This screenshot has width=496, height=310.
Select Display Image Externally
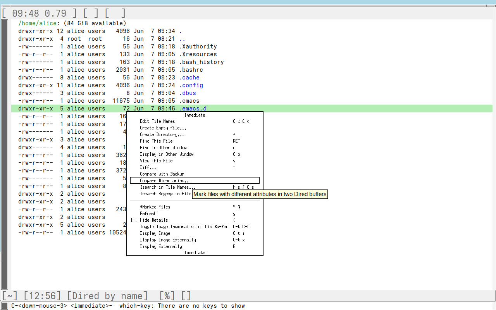[x=195, y=240]
